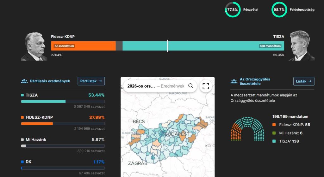The image size is (324, 177).
Task: Click the people icon beside Pártlistás eredmények
Action: (x=24, y=81)
